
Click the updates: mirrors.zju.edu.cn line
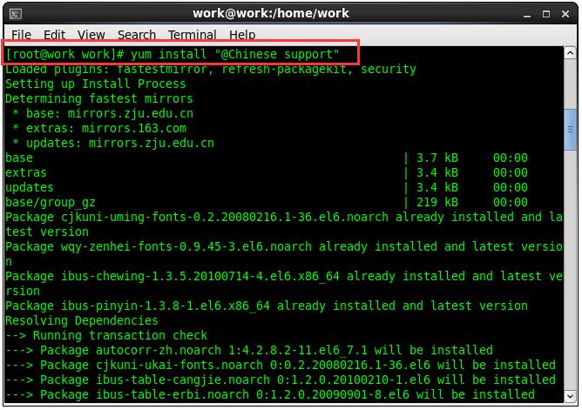click(x=113, y=144)
